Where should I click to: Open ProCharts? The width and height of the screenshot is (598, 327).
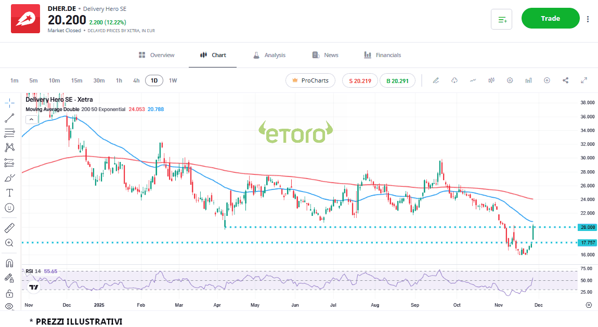310,80
